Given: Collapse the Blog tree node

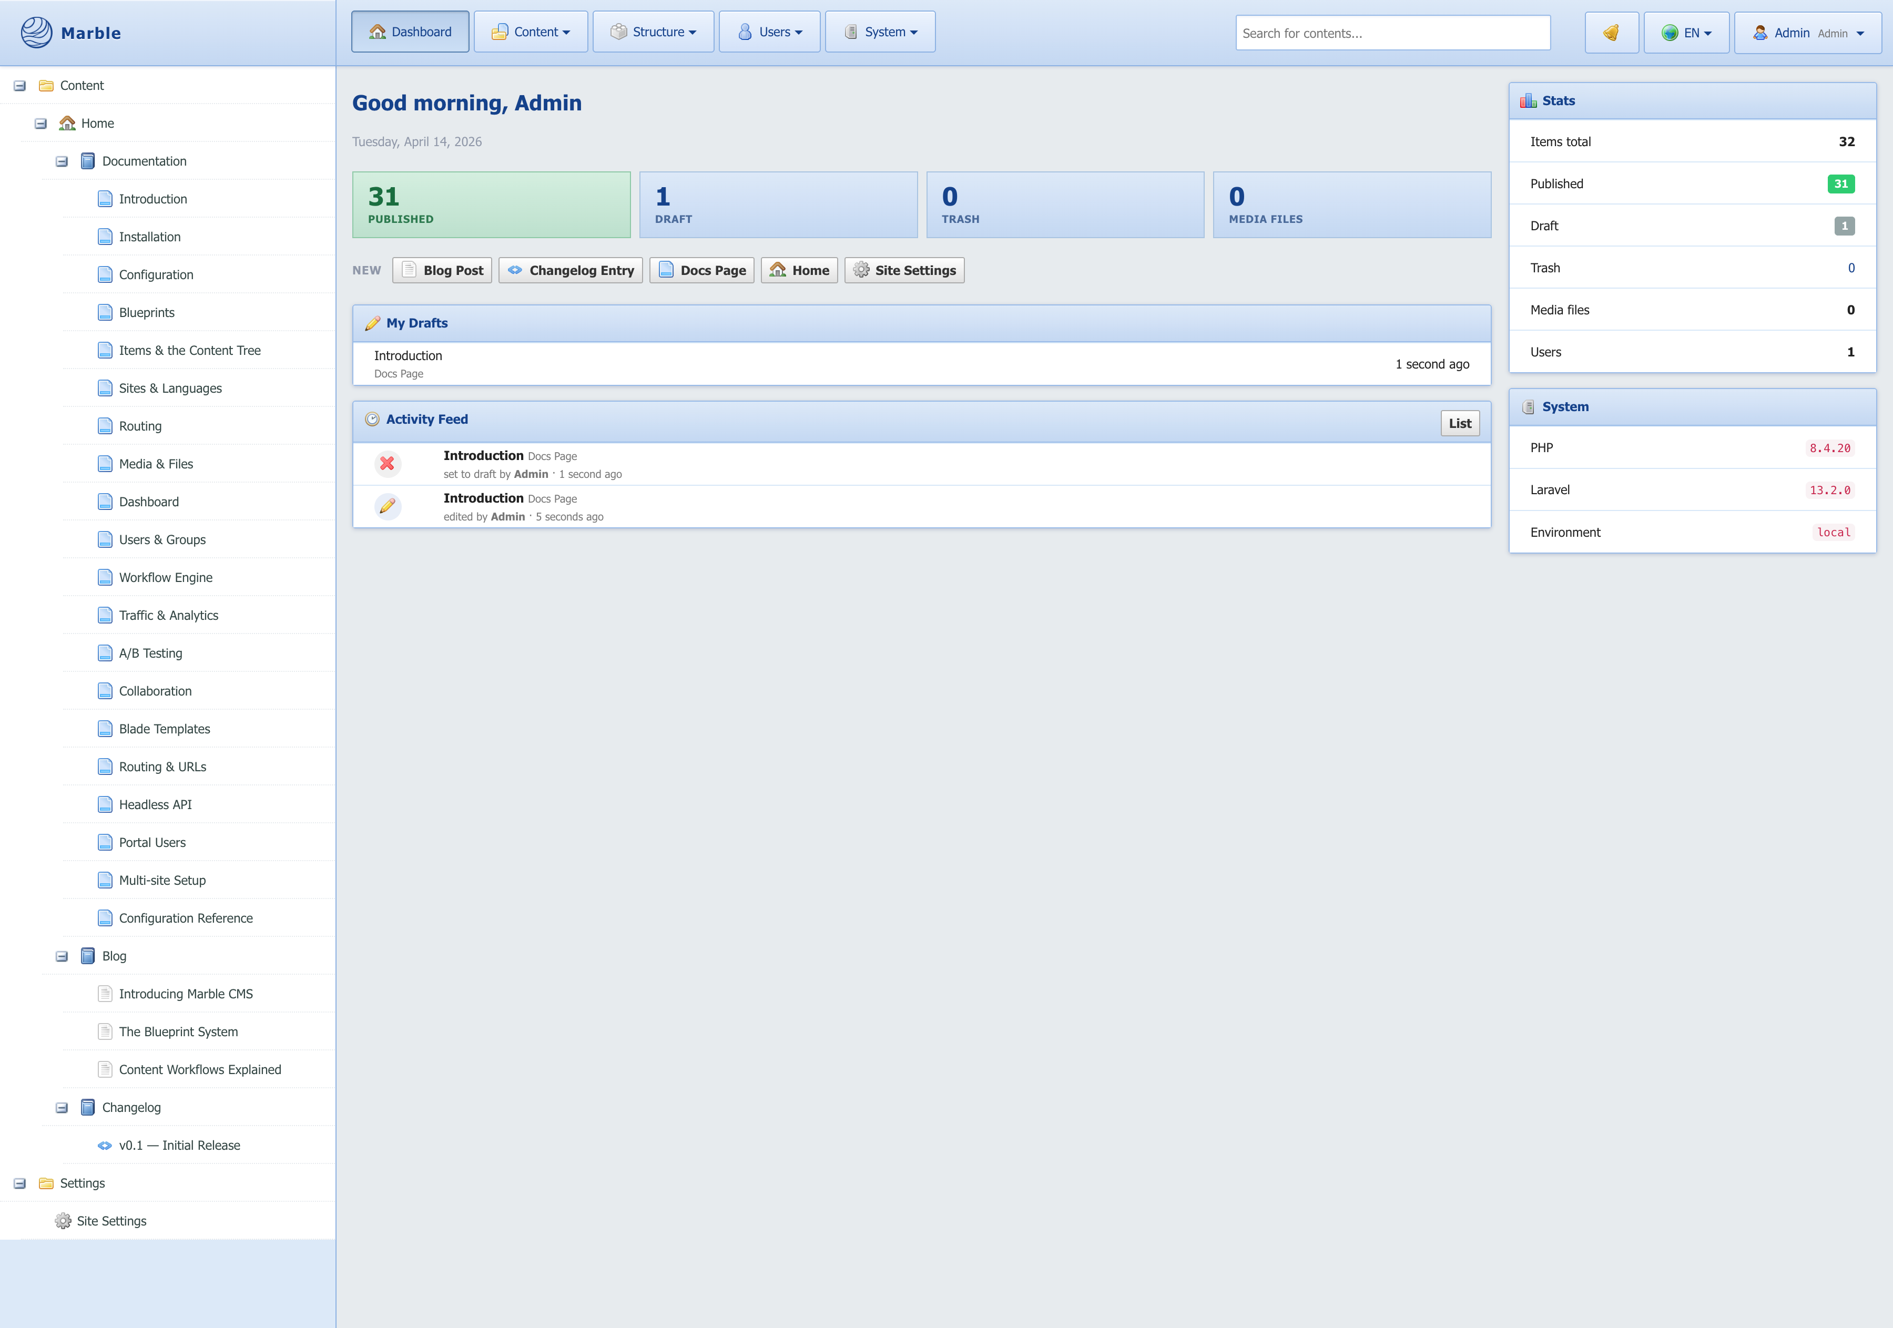Looking at the screenshot, I should coord(62,956).
